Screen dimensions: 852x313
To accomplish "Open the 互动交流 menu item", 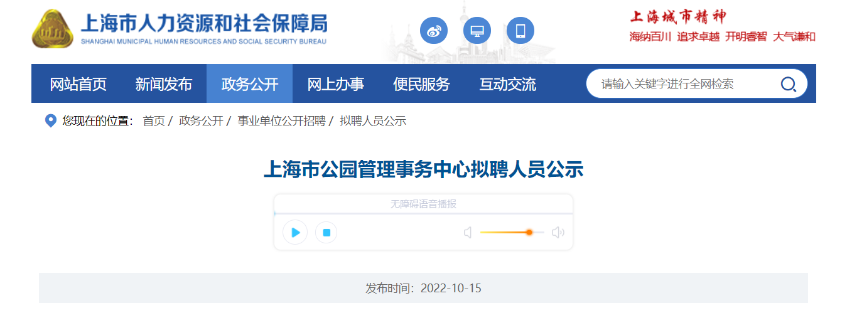I will (x=508, y=84).
